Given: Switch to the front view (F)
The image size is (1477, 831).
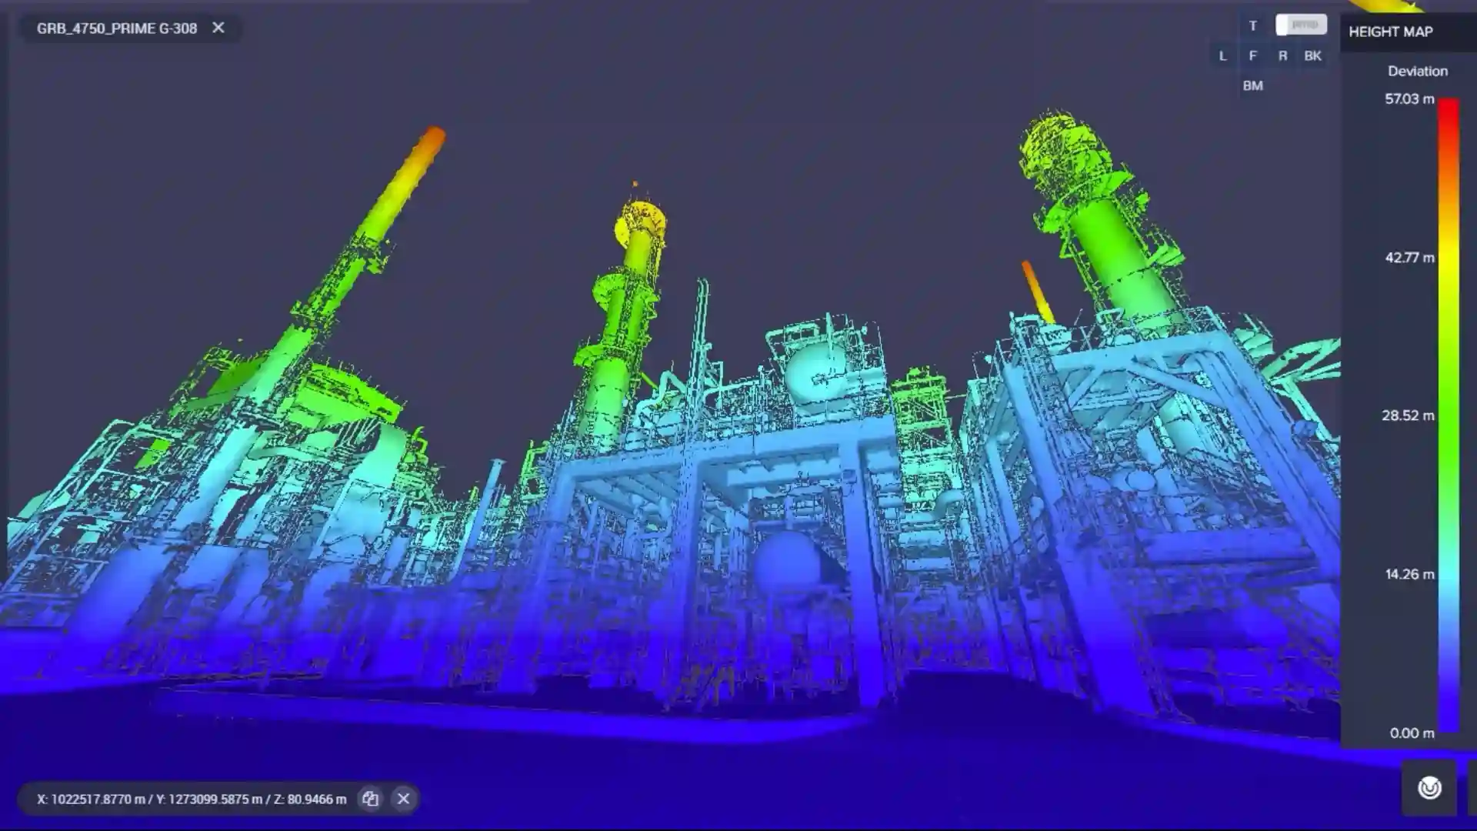Looking at the screenshot, I should [1252, 56].
